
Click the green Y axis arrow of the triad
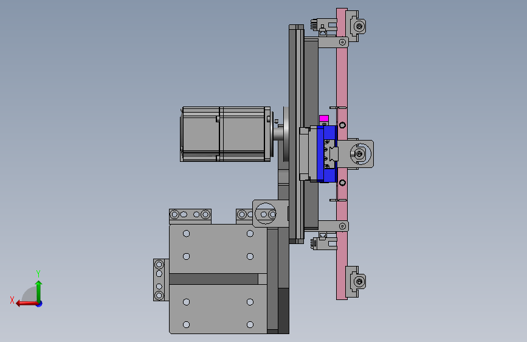[x=39, y=291]
